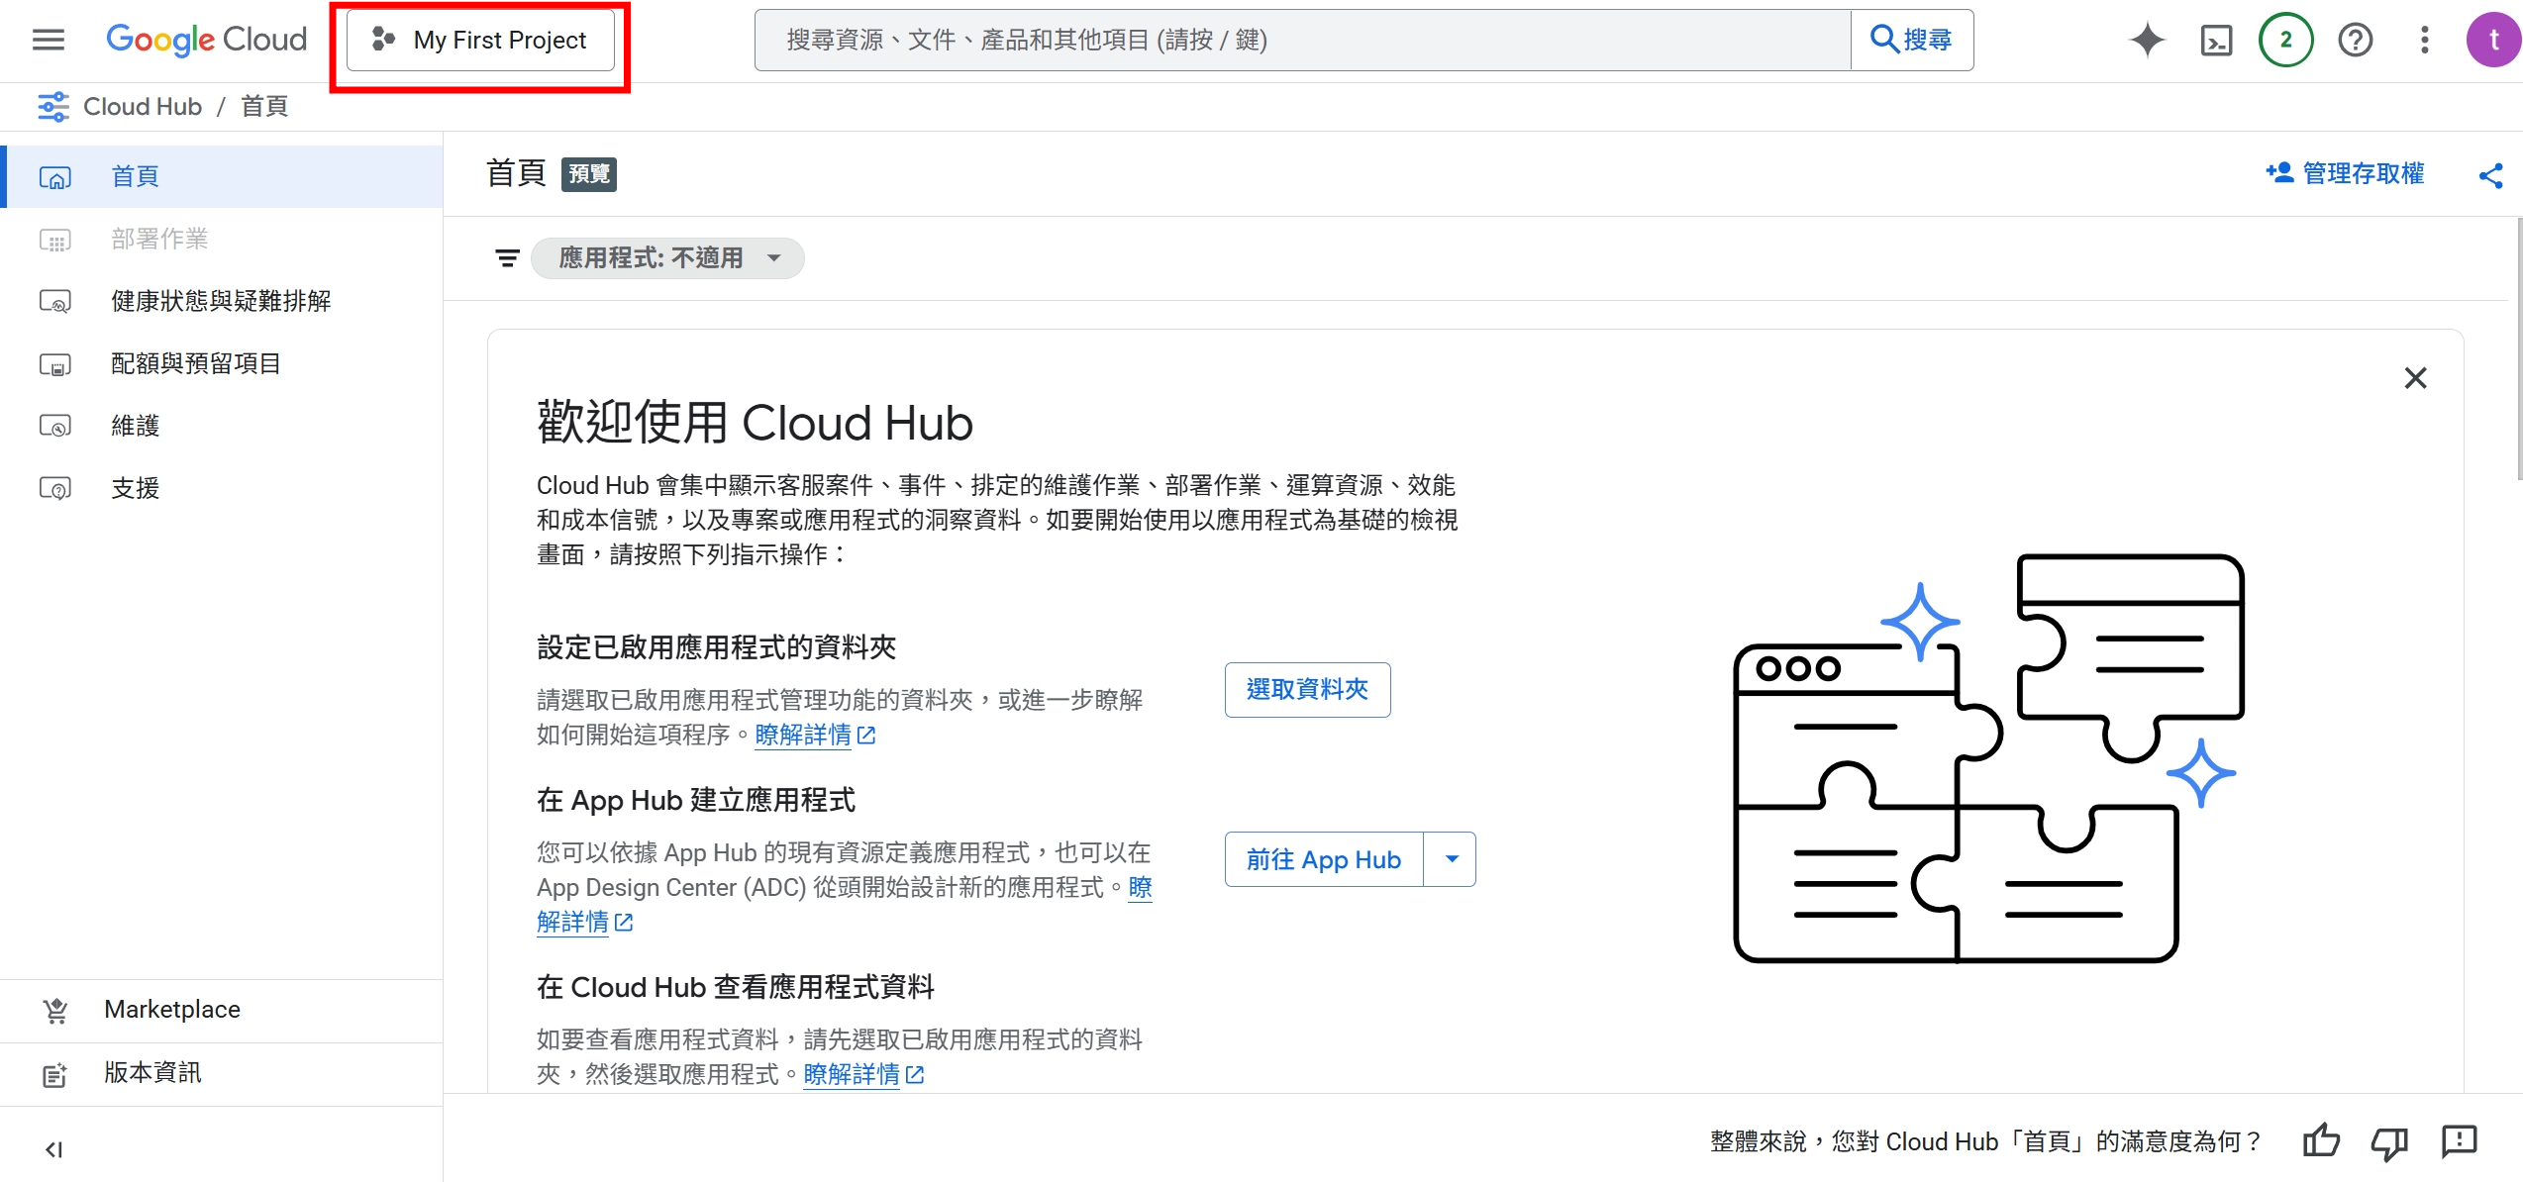Give thumbs up satisfaction rating
This screenshot has width=2523, height=1182.
coord(2320,1141)
